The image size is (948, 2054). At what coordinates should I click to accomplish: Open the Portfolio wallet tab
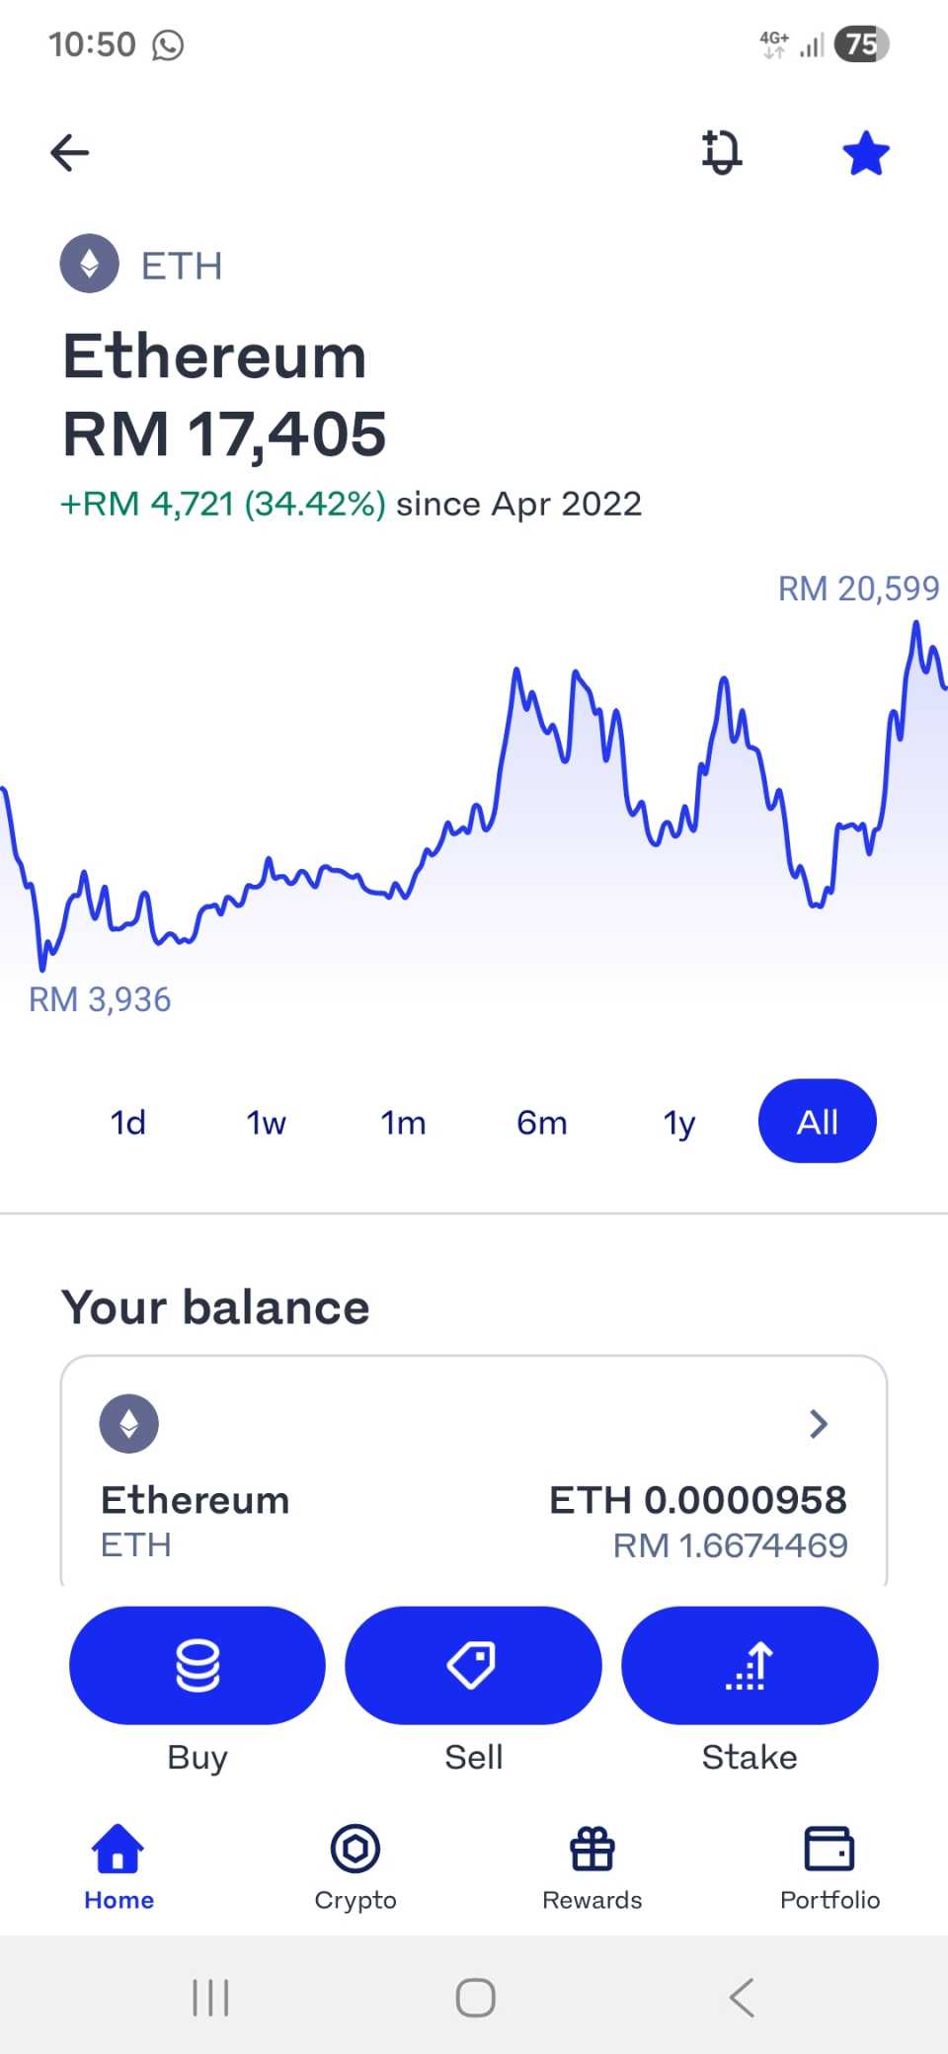pyautogui.click(x=829, y=1866)
